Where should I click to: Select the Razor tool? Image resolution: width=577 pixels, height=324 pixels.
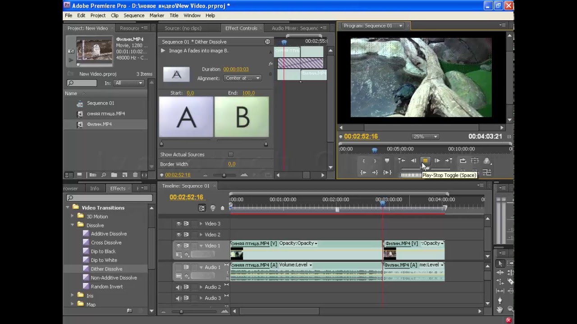[x=510, y=282]
